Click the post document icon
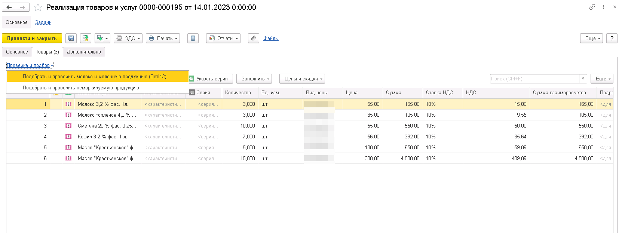622x233 pixels. [x=86, y=38]
